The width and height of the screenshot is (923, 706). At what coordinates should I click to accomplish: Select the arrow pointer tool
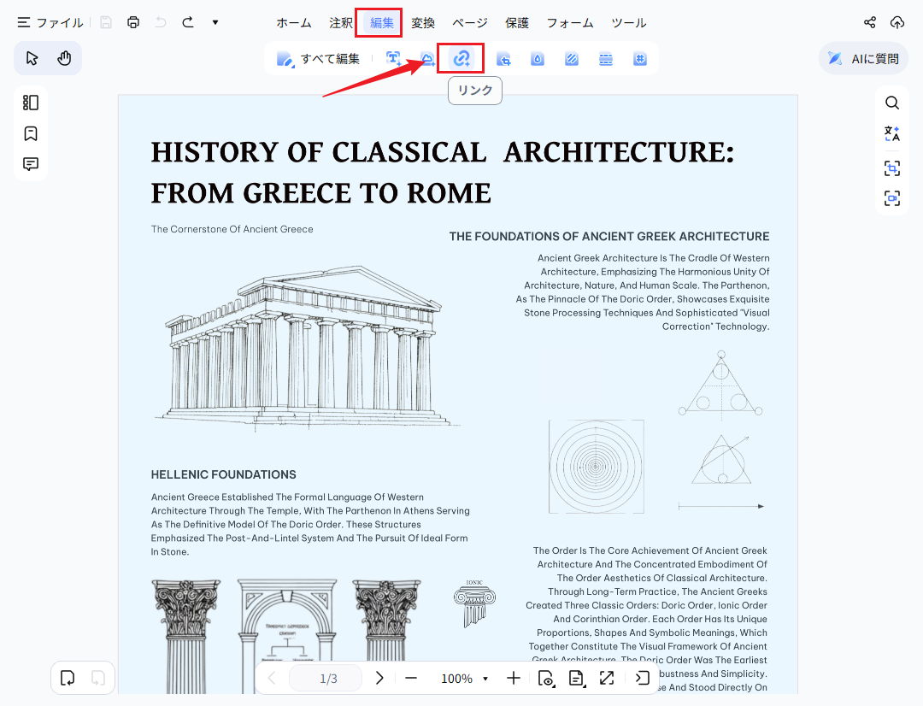coord(32,58)
